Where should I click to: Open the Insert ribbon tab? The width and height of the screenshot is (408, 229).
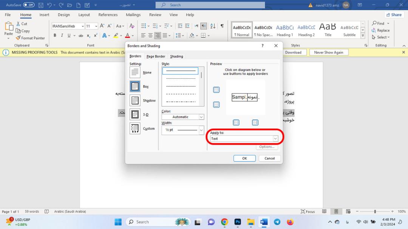(44, 15)
